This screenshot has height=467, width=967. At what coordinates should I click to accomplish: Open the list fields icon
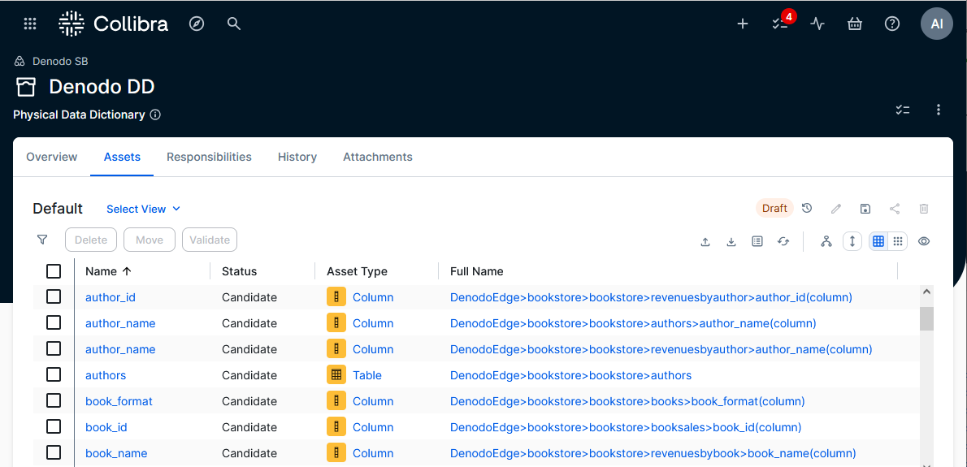(757, 241)
